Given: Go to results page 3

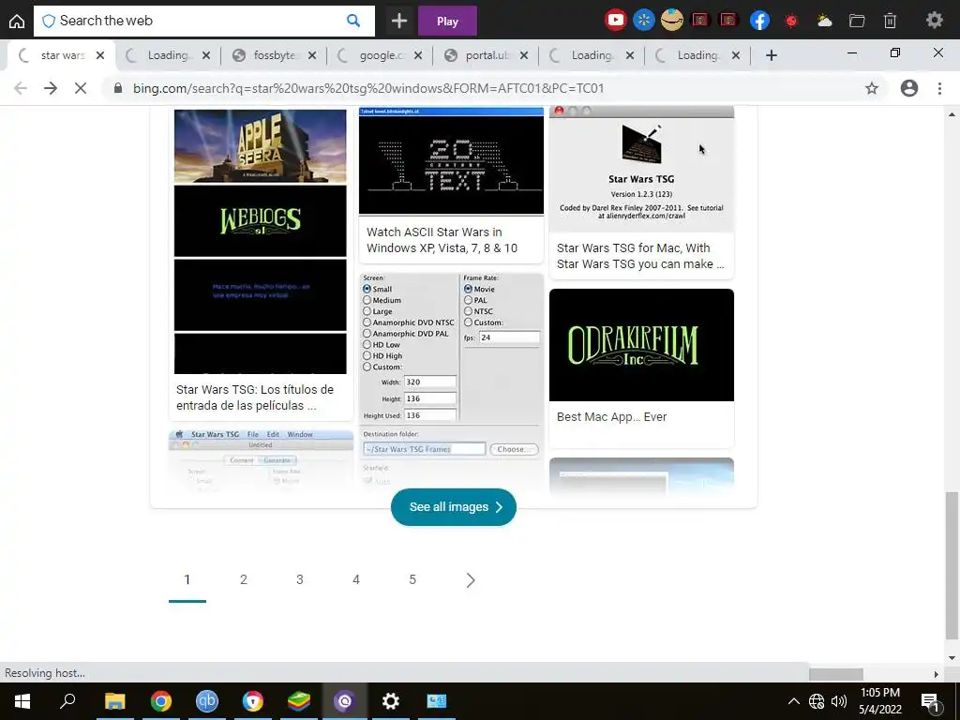Looking at the screenshot, I should [300, 579].
